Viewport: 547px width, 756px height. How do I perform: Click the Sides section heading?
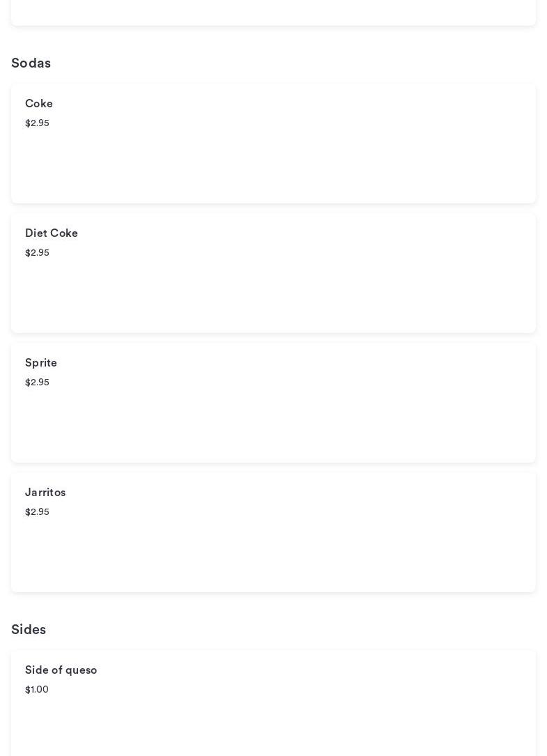tap(29, 630)
